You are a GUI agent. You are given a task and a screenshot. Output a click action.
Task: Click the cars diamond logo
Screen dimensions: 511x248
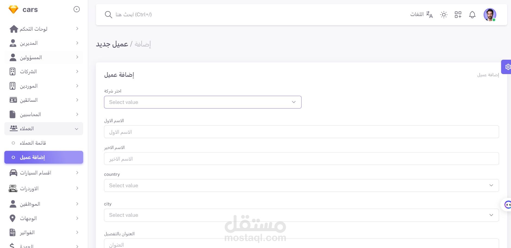pos(13,9)
